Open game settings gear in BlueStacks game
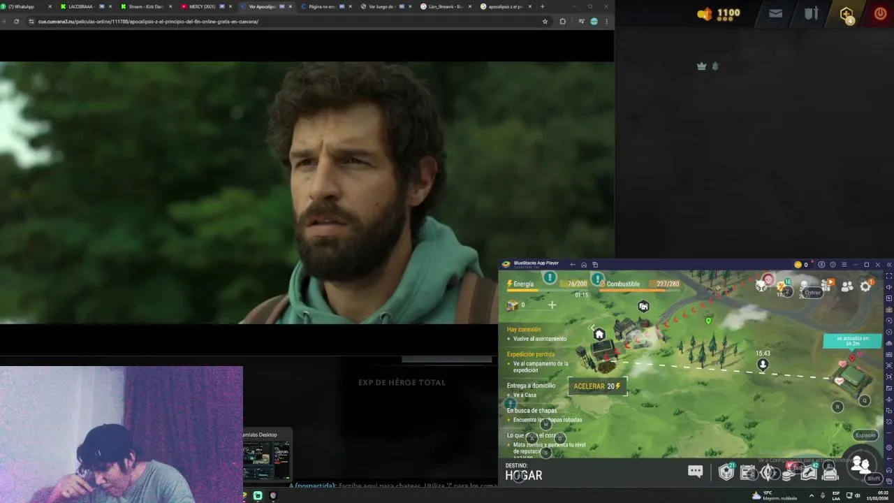Viewport: 894px width, 503px height. coord(865,286)
